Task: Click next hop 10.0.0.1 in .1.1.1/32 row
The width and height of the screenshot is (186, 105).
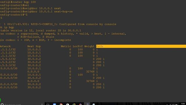Action: pos(34,49)
